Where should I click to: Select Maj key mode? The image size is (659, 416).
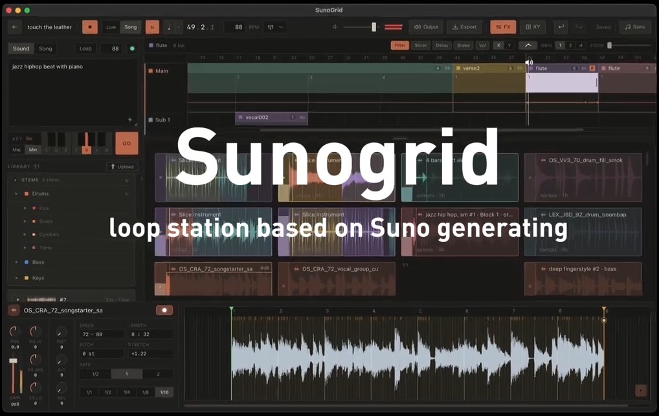click(x=16, y=149)
